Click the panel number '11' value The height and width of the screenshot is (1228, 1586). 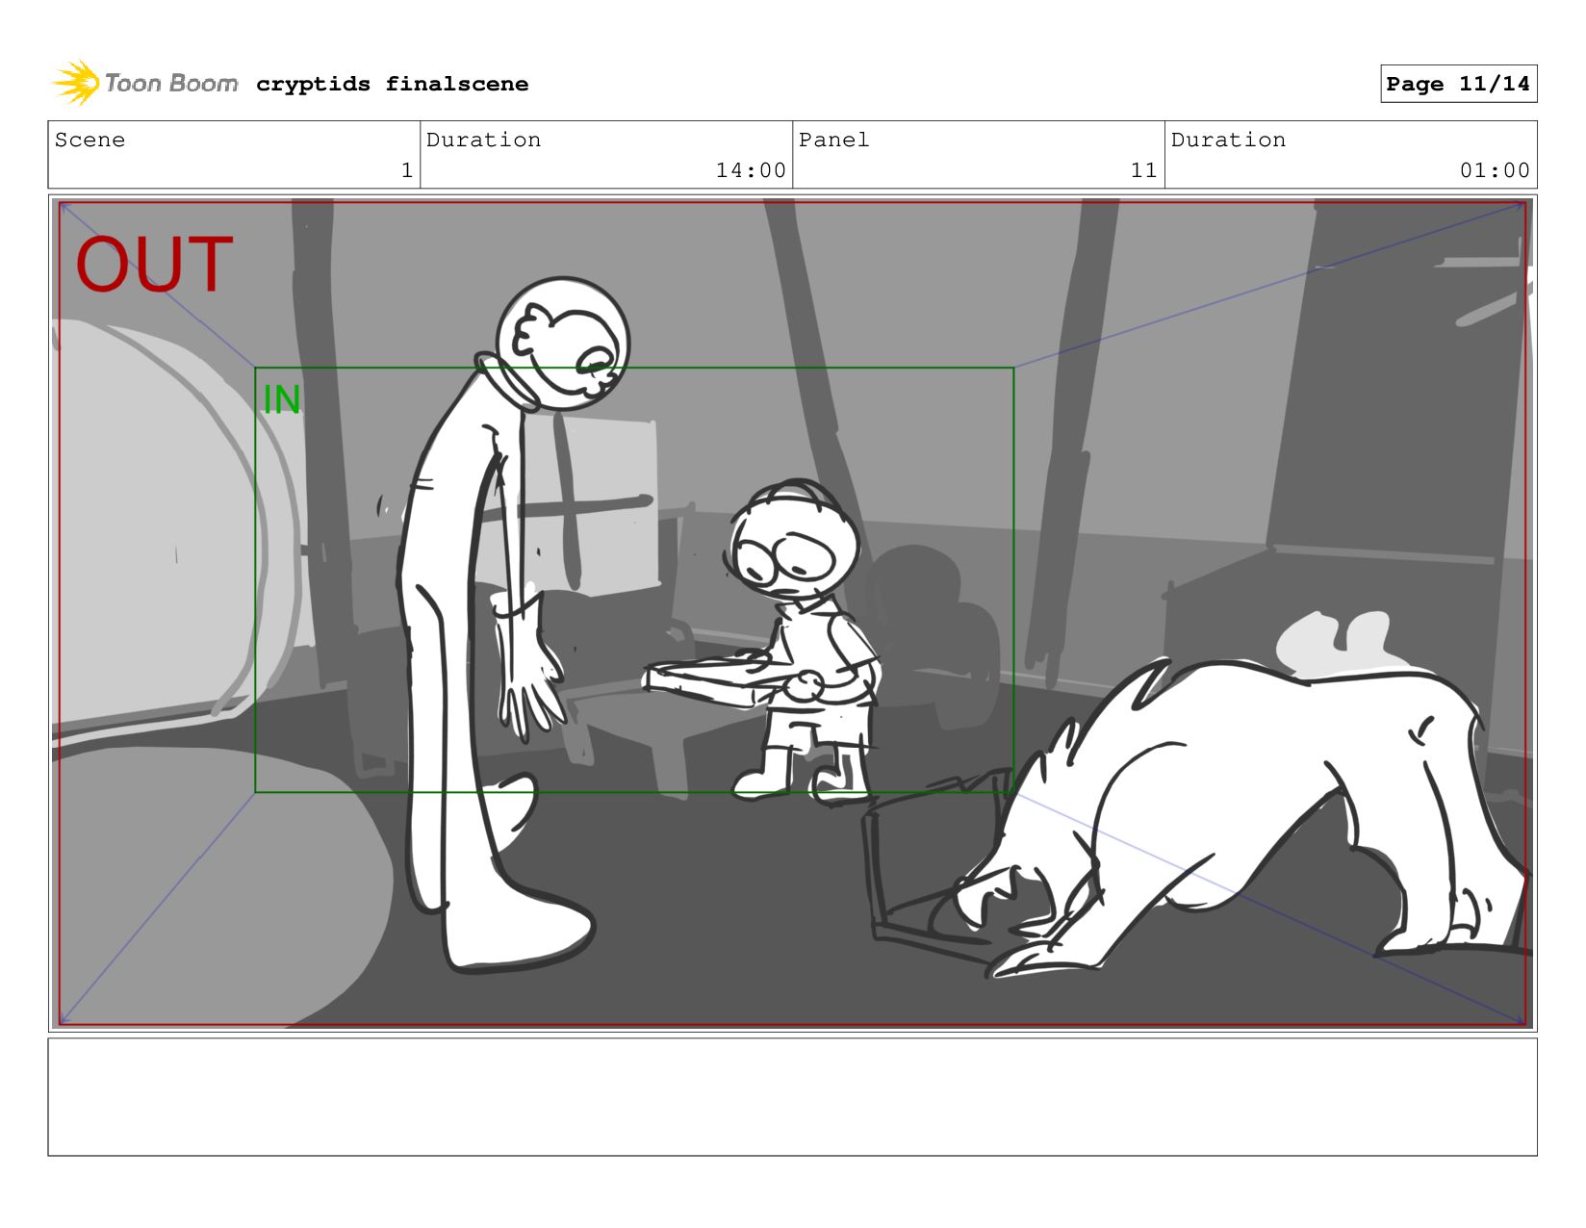[x=1143, y=170]
